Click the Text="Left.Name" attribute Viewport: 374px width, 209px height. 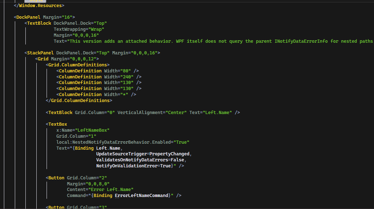(211, 112)
